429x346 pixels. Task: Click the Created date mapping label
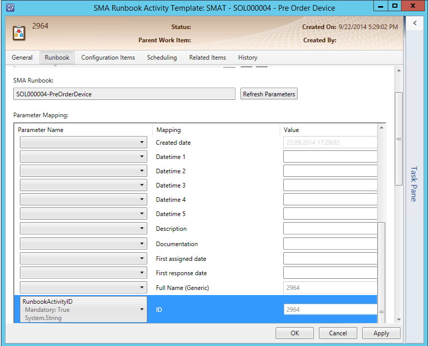click(173, 142)
